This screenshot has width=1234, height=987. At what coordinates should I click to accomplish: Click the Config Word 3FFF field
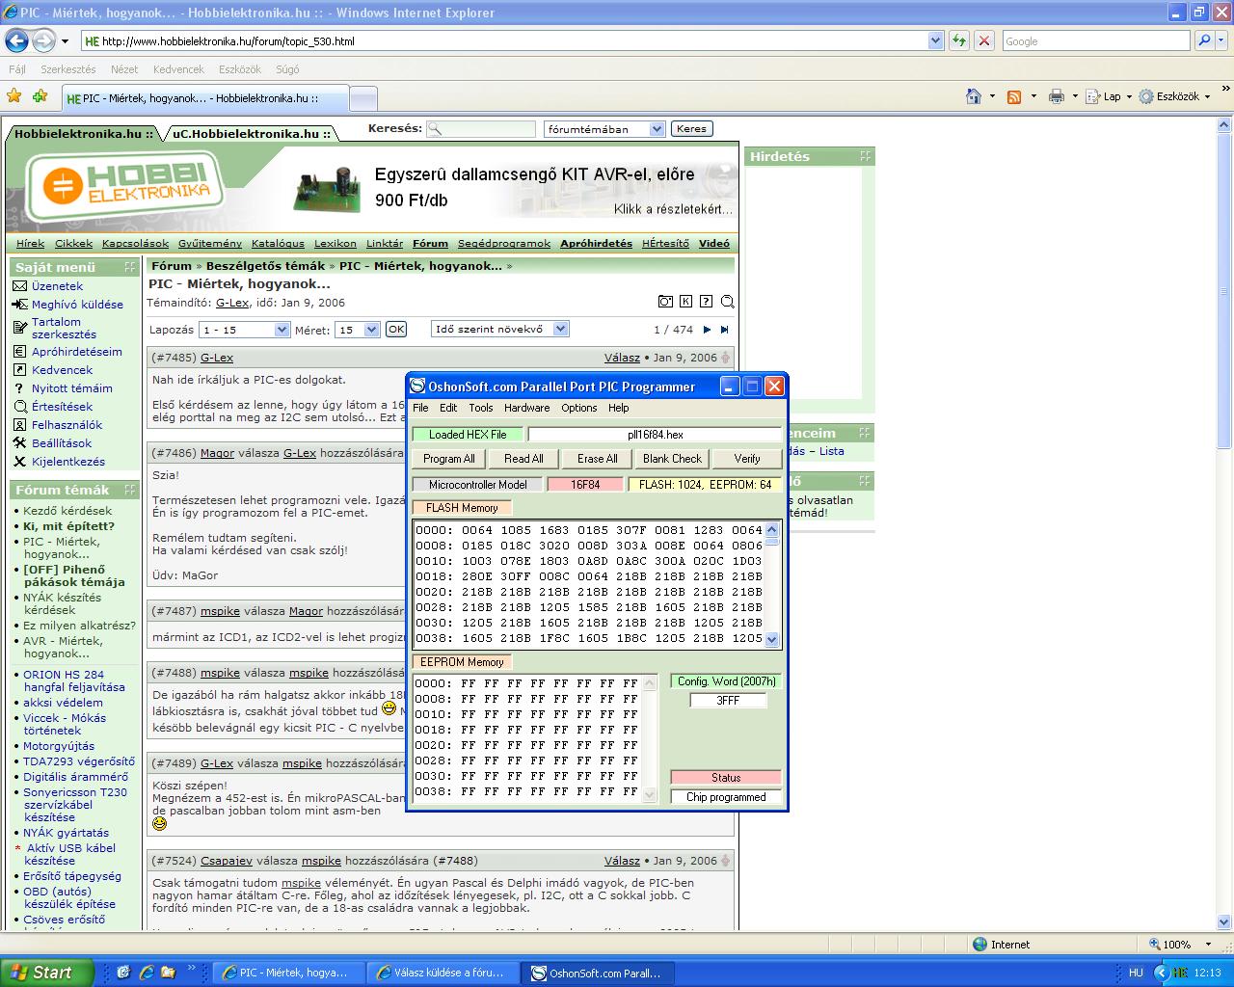[x=728, y=701]
